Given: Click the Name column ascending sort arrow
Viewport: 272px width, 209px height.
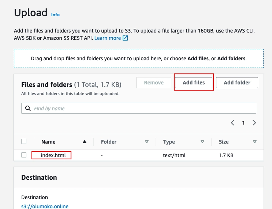Looking at the screenshot, I should [x=85, y=142].
